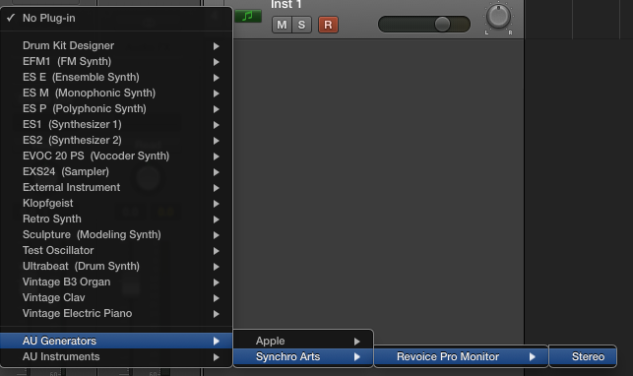Select the Stereo format option
Viewport: 633px width, 376px height.
[x=583, y=356]
